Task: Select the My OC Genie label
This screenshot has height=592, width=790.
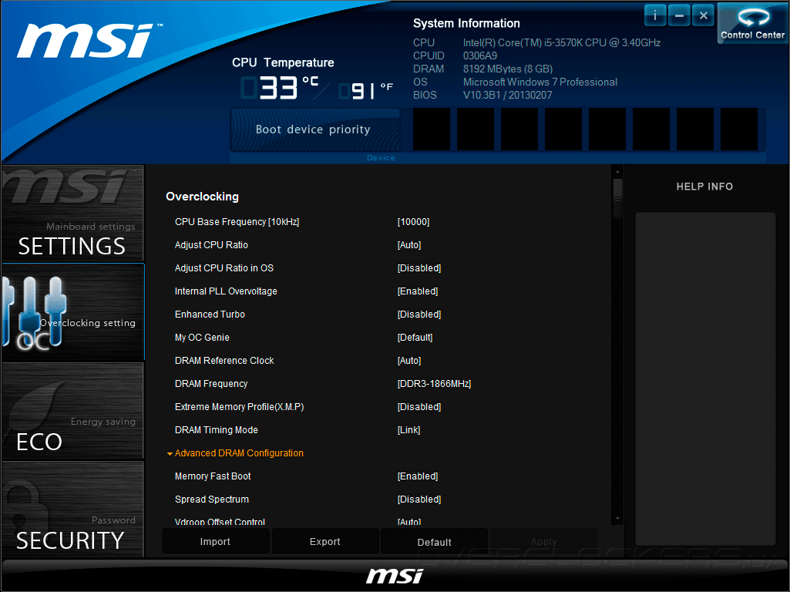Action: coord(202,338)
